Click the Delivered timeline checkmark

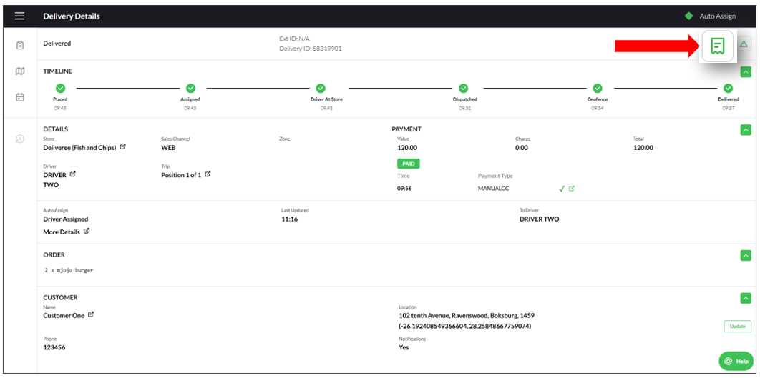click(728, 88)
